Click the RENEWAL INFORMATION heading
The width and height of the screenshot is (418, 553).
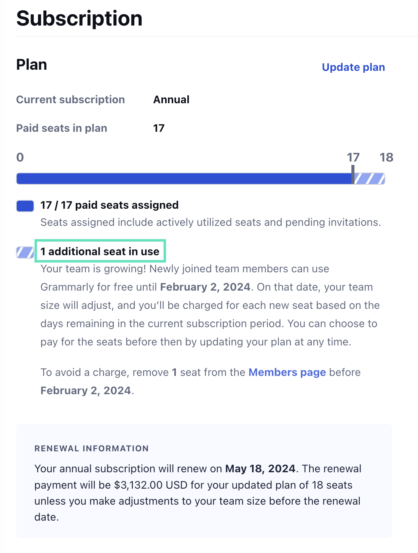pyautogui.click(x=91, y=448)
